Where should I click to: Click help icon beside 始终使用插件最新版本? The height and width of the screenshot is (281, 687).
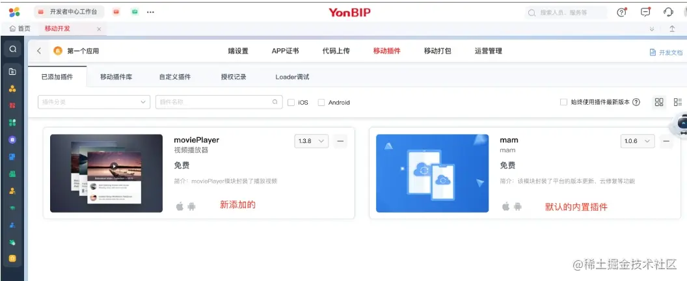(636, 102)
